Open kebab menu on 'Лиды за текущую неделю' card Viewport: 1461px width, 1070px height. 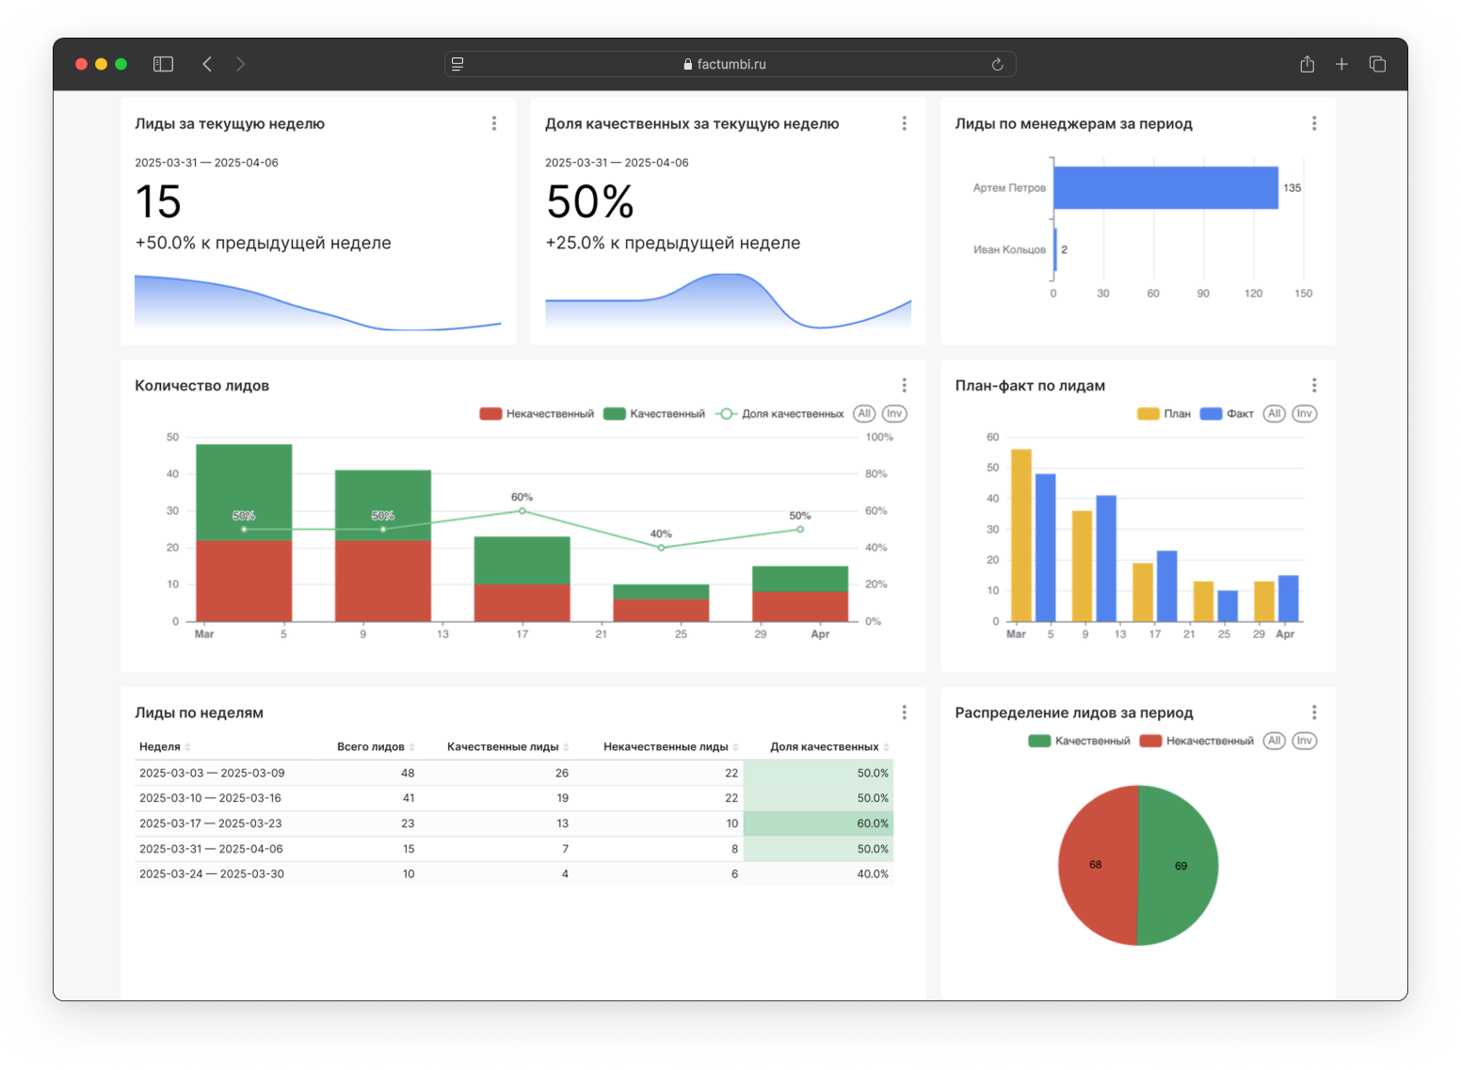click(494, 123)
